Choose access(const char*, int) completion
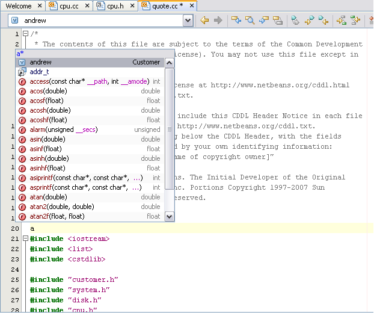The height and width of the screenshot is (315, 374). tap(90, 81)
